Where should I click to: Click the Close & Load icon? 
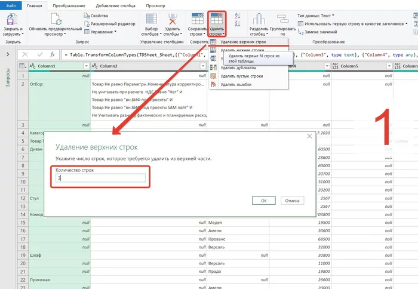pos(12,19)
